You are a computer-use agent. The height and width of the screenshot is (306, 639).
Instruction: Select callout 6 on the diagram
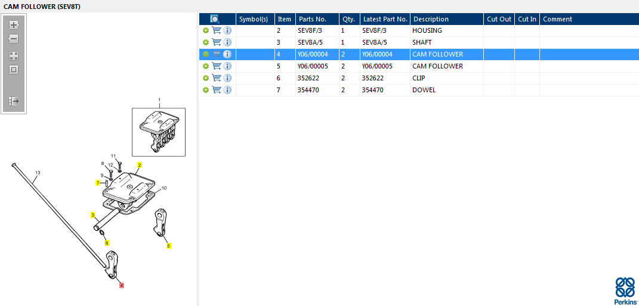pyautogui.click(x=107, y=243)
